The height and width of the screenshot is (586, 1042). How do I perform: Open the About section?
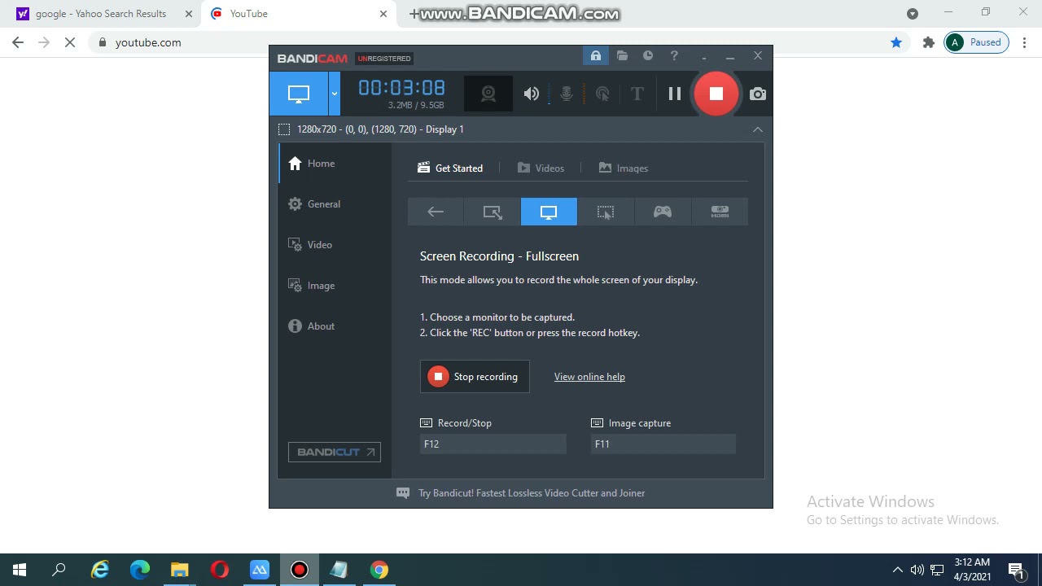(x=335, y=326)
